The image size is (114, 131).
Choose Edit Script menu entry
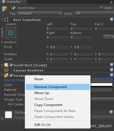[x=58, y=125]
